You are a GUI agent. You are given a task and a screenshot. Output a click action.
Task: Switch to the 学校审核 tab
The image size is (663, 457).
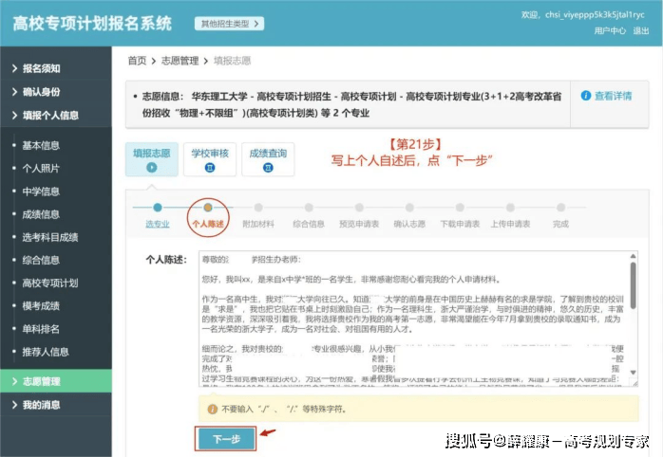pos(210,159)
